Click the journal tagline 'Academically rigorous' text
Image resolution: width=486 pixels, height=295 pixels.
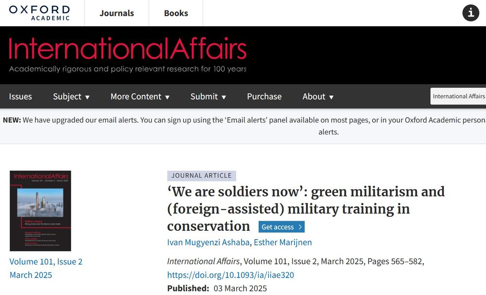tap(128, 69)
